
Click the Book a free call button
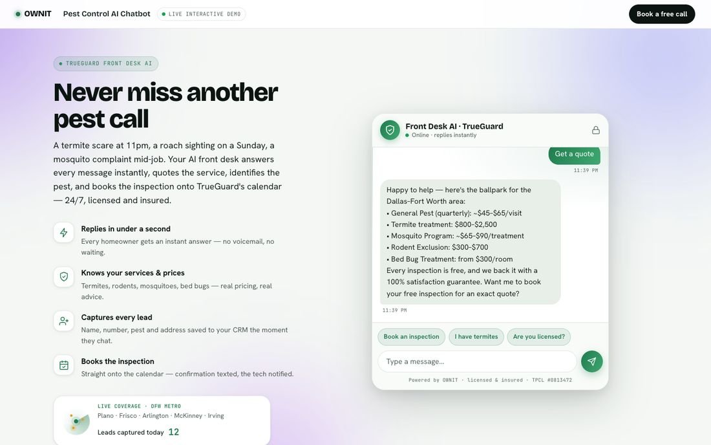pyautogui.click(x=662, y=14)
